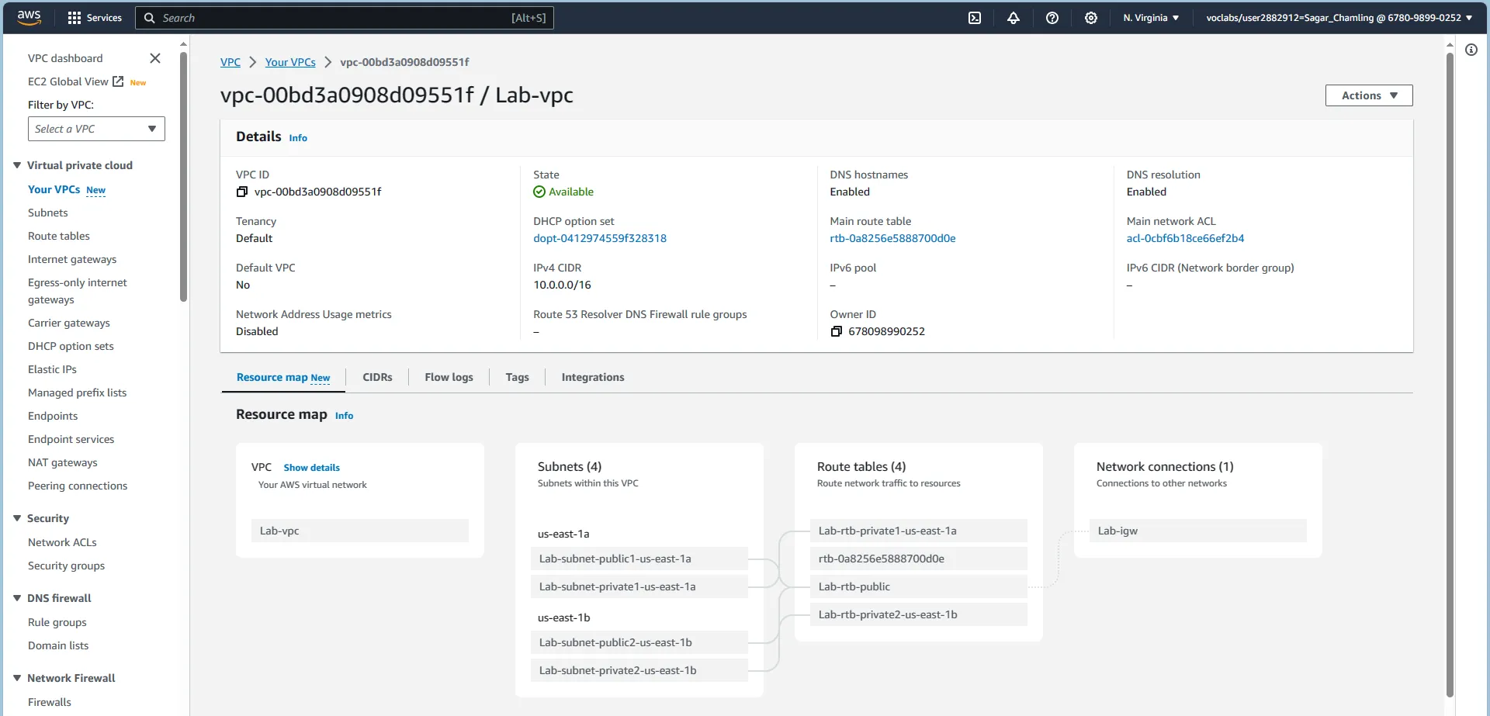Image resolution: width=1490 pixels, height=716 pixels.
Task: Select Lab-rtb-public route table
Action: pos(919,586)
